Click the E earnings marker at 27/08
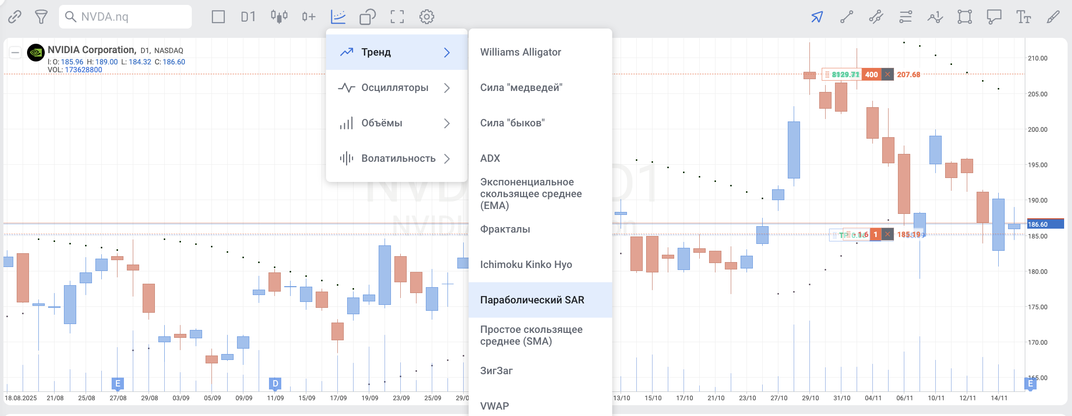This screenshot has height=416, width=1072. point(118,384)
